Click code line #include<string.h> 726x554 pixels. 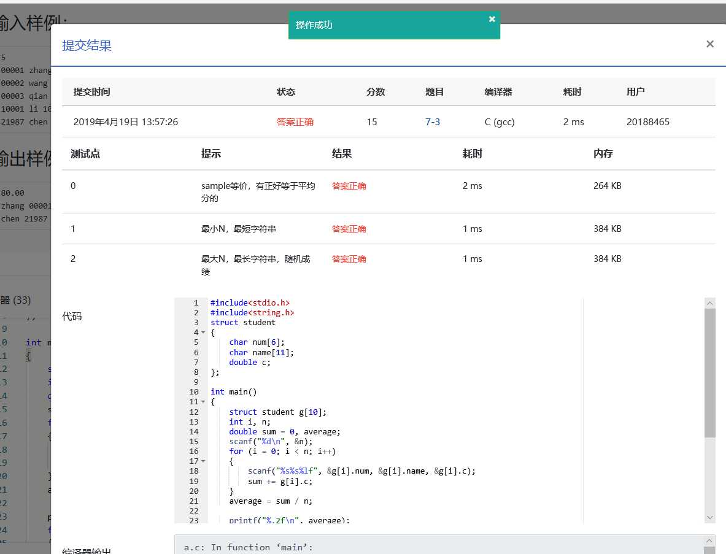coord(252,312)
